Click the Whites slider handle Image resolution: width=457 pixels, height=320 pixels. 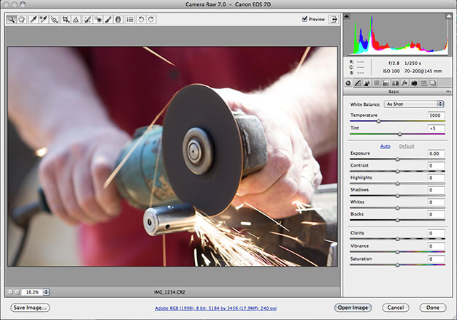[398, 208]
